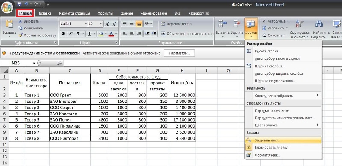
Task: Click the Cut (Вырезать) scissors icon
Action: (x=20, y=21)
